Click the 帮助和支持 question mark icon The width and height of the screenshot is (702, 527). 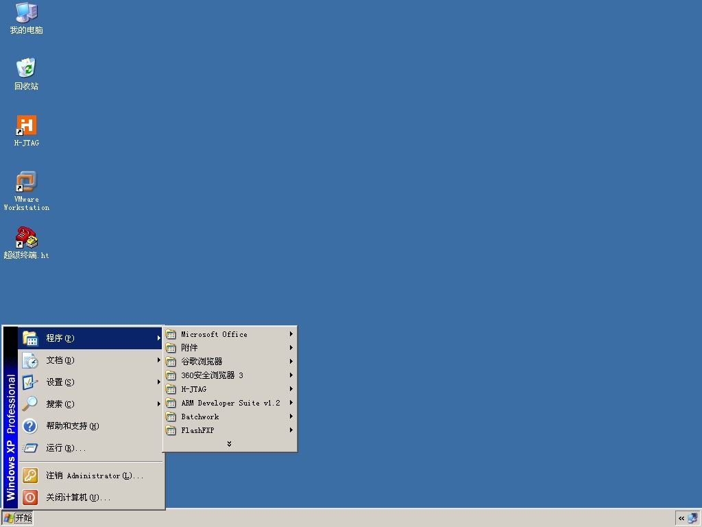[30, 426]
